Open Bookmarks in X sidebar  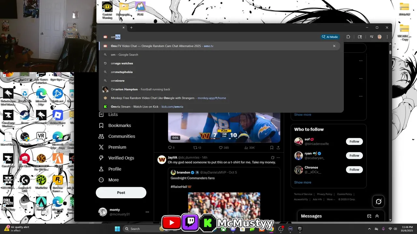point(115,125)
